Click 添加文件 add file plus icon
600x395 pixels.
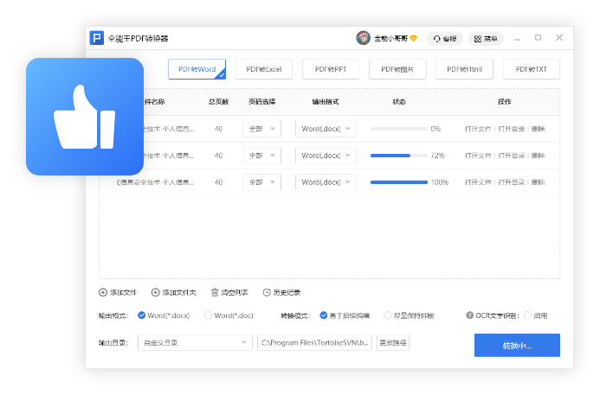tap(104, 292)
